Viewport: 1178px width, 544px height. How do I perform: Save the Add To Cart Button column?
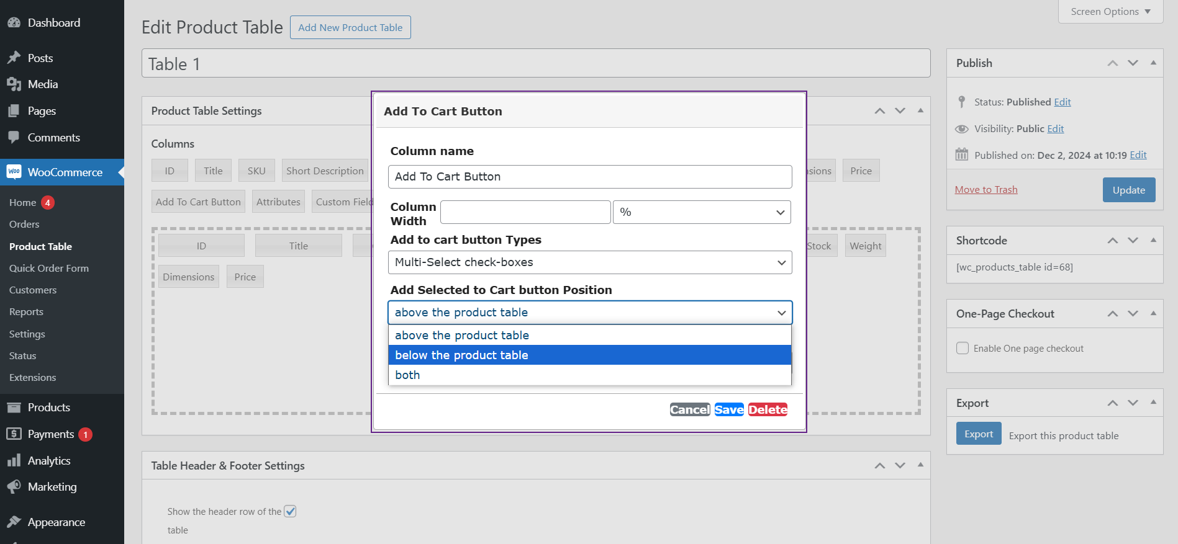tap(728, 409)
